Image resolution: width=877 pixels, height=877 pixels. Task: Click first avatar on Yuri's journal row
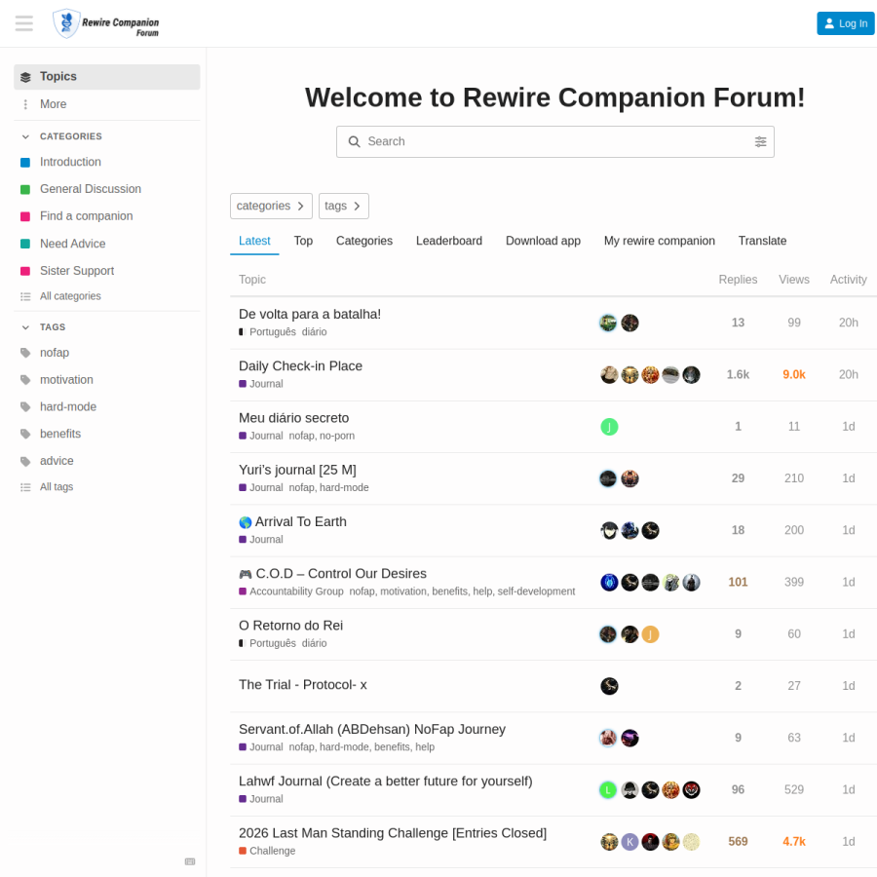point(608,478)
